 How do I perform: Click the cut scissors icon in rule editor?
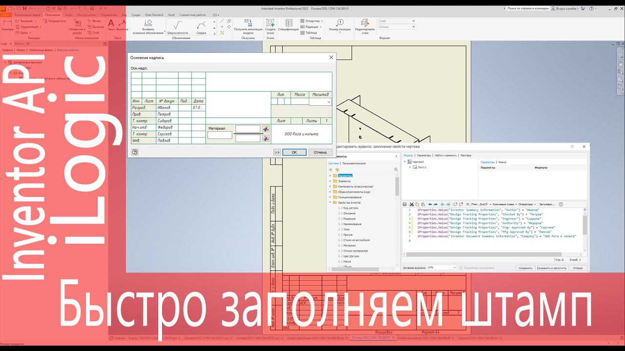(412, 204)
